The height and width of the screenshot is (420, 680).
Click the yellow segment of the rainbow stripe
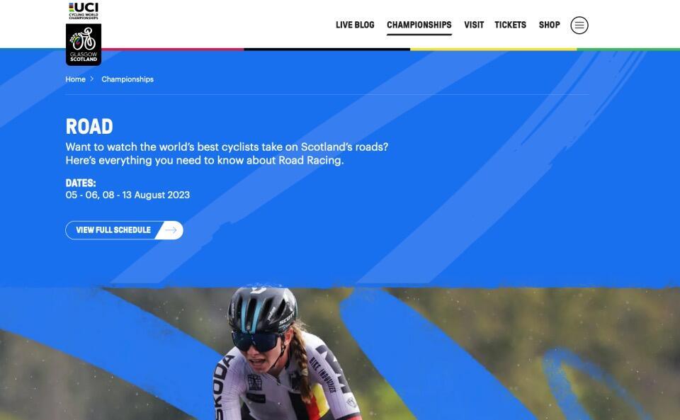pos(494,50)
